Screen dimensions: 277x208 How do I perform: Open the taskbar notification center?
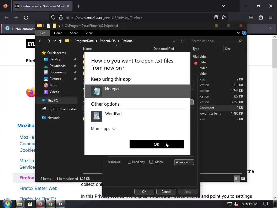265,204
